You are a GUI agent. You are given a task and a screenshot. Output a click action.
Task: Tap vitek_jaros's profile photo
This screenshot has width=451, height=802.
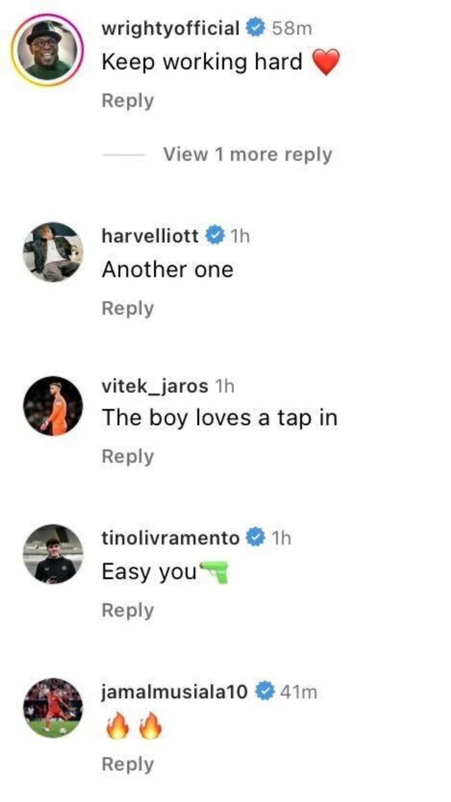point(53,406)
